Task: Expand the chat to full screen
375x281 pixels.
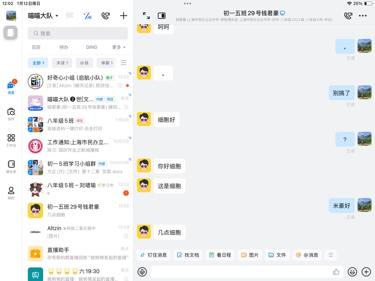Action: point(146,16)
